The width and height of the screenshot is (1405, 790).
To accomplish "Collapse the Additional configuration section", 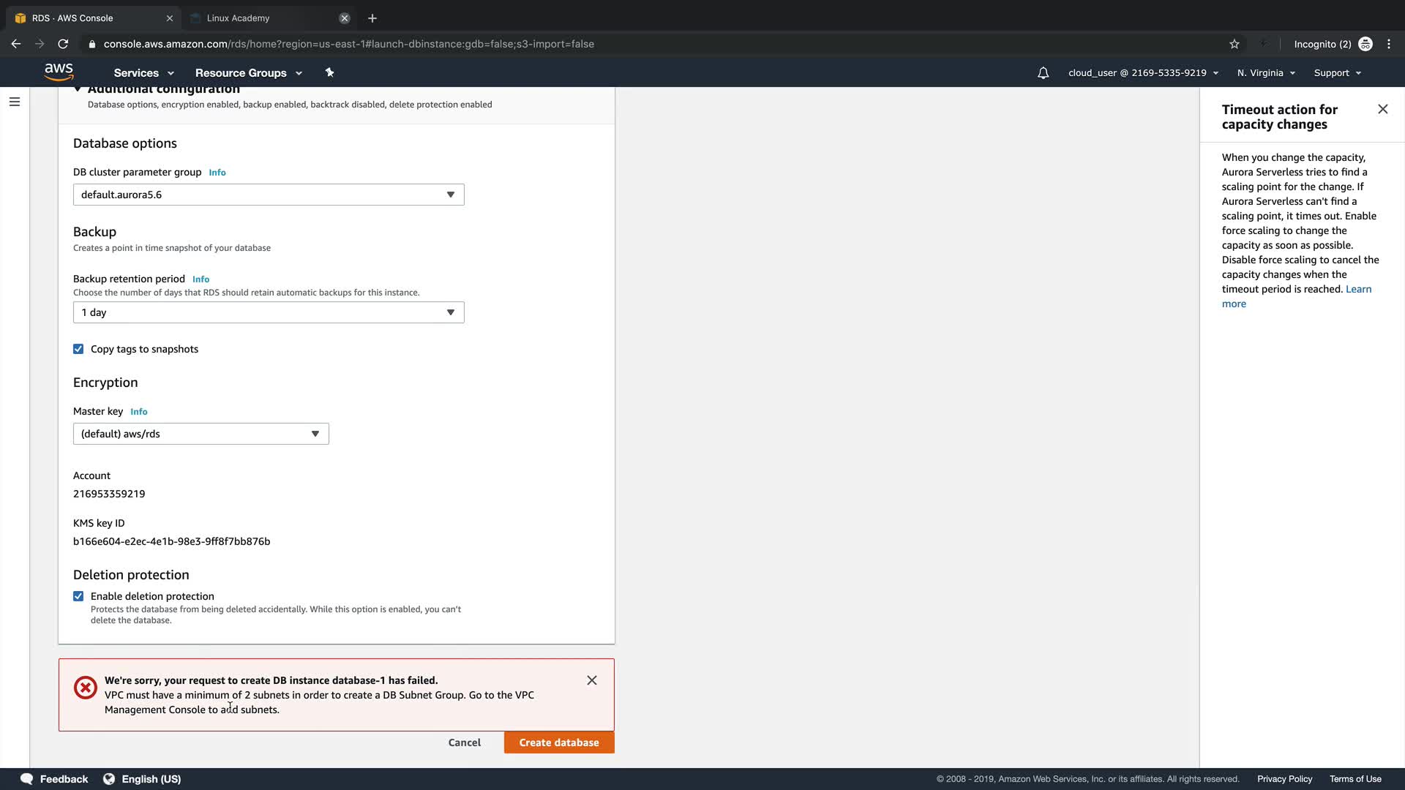I will click(78, 89).
